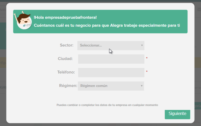Click the envelope icon behind the dialog
The image size is (201, 126).
pyautogui.click(x=199, y=9)
